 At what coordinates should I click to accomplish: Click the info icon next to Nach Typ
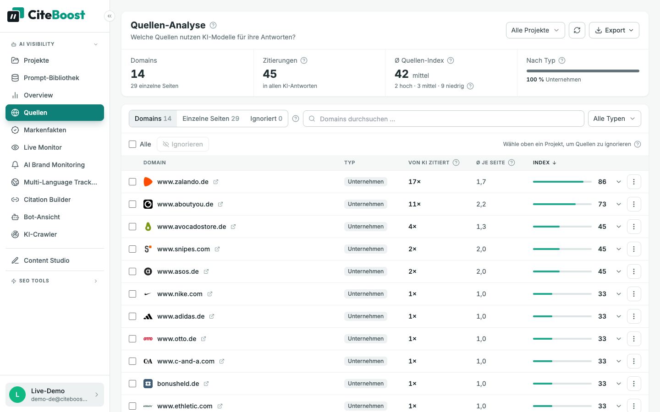[562, 60]
